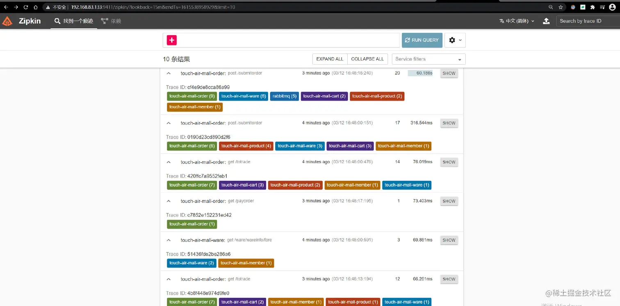Click SHOW for the 69.861ms ware trace

coord(449,241)
